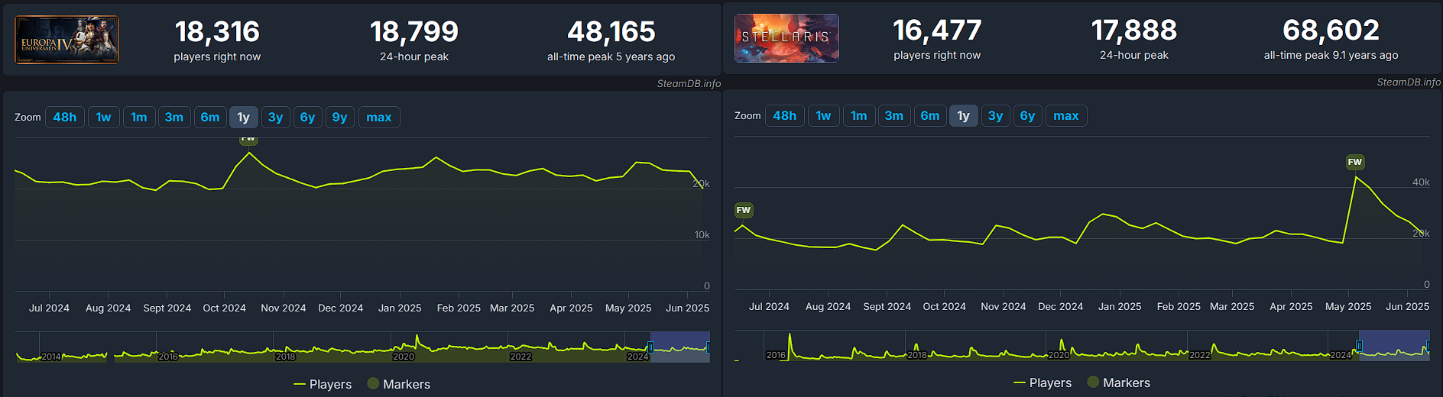
Task: Toggle Players series in Europa Universalis legend
Action: point(323,384)
